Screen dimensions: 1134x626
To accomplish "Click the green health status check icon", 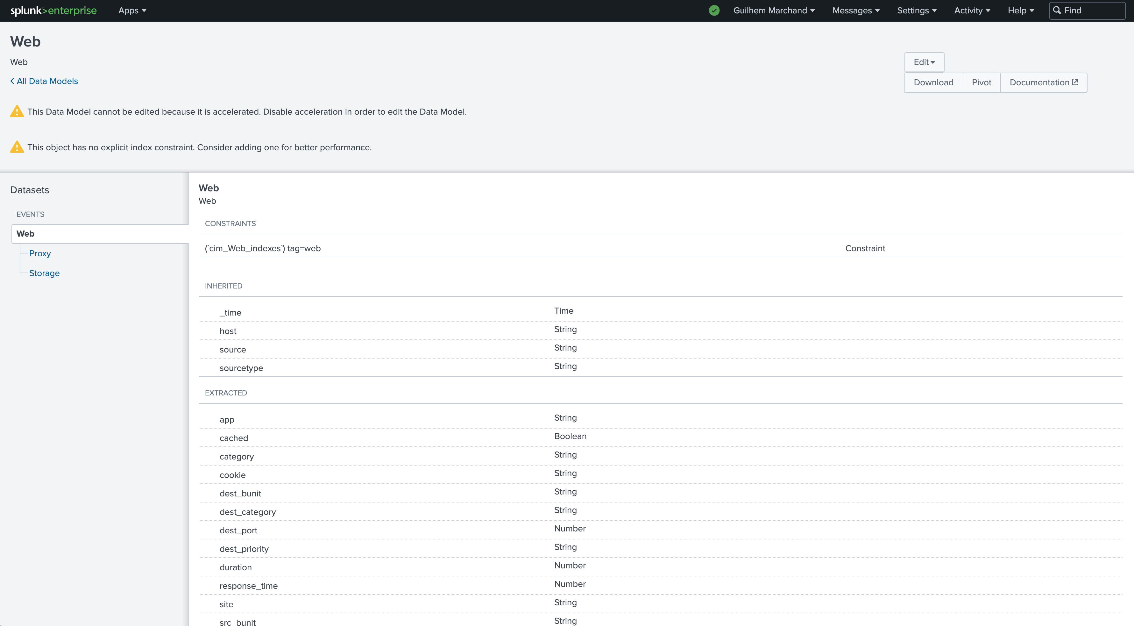I will pos(714,11).
